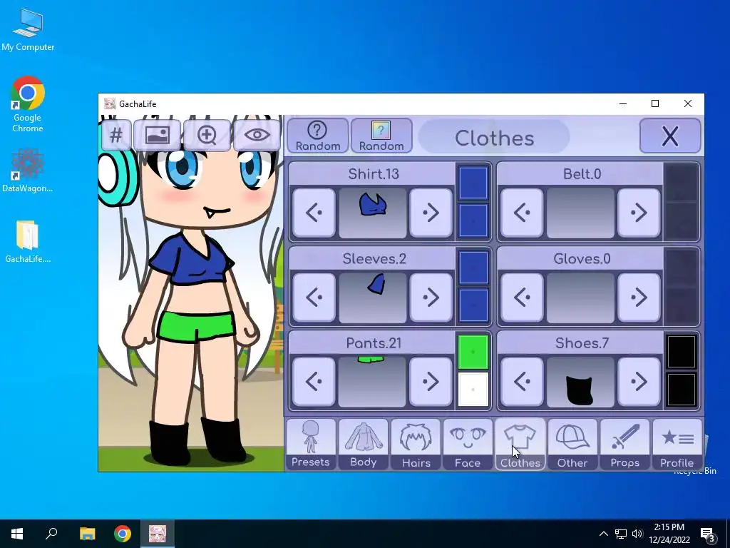The height and width of the screenshot is (548, 730).
Task: Click Chrome icon in the taskbar
Action: (123, 534)
